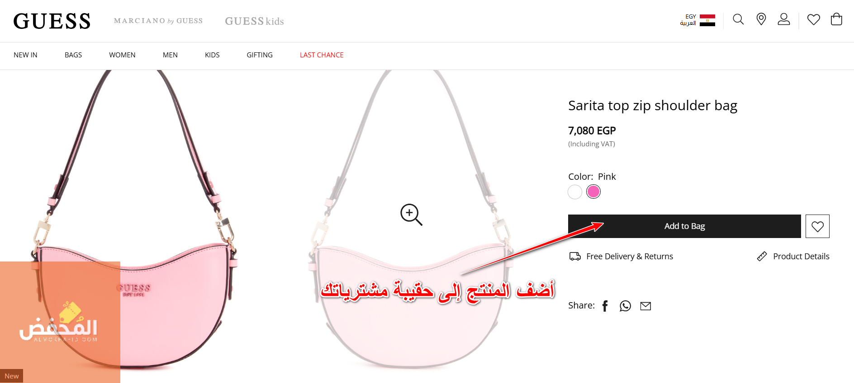Share product by email envelope icon

645,306
